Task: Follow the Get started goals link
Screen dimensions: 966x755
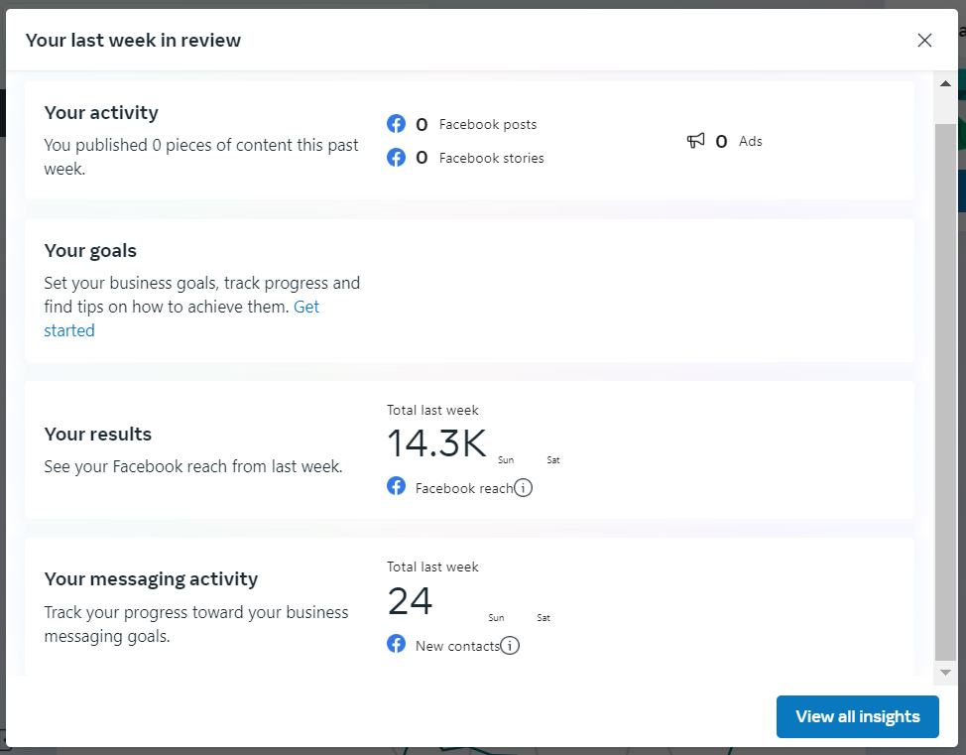Action: click(x=181, y=318)
